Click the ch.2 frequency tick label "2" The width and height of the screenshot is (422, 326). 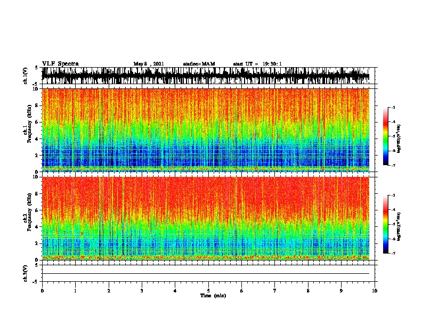click(37, 243)
